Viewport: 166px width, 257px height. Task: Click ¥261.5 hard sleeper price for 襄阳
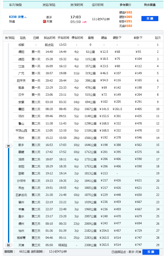click(117, 109)
